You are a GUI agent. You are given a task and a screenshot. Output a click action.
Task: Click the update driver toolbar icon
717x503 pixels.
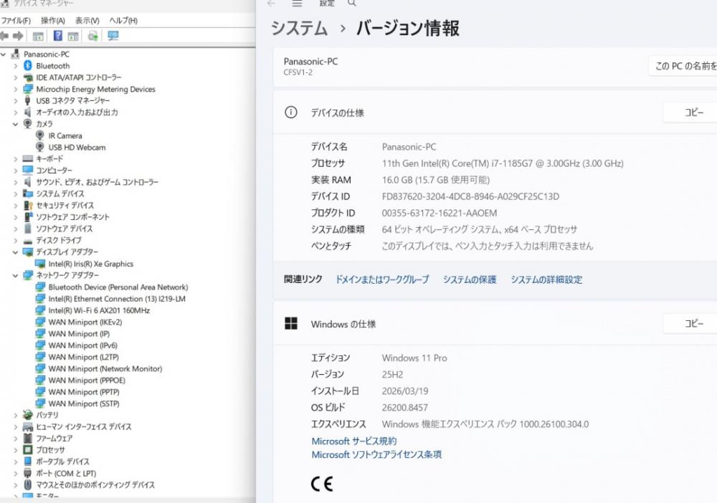(x=92, y=36)
